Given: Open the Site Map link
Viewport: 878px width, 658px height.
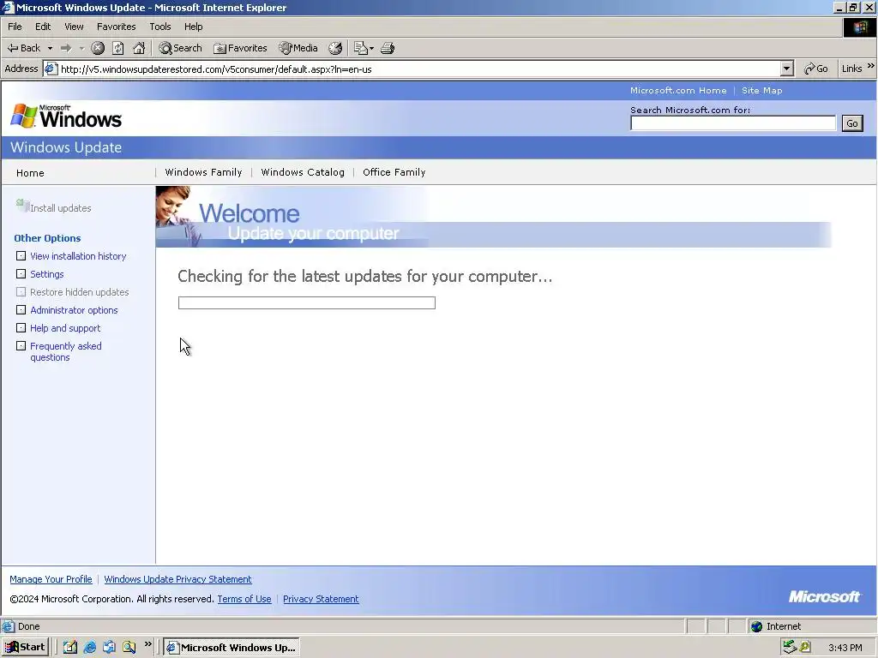Looking at the screenshot, I should tap(761, 90).
